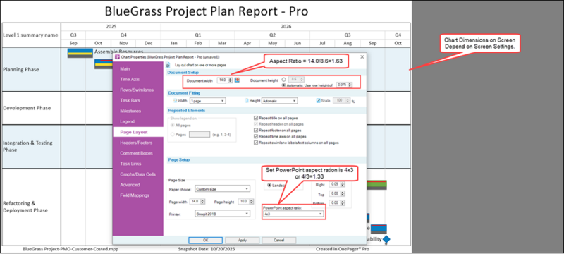Click the OK button

tap(205, 240)
